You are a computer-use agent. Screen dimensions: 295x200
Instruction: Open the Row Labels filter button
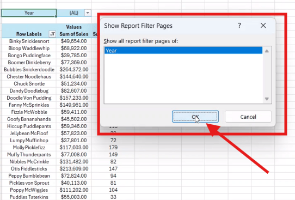(x=52, y=34)
